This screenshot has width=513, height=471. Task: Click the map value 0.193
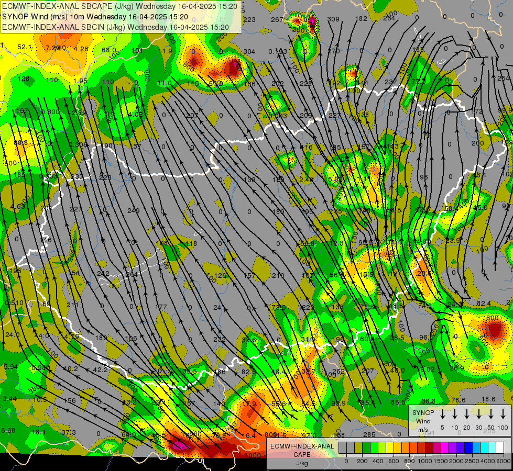(x=277, y=52)
